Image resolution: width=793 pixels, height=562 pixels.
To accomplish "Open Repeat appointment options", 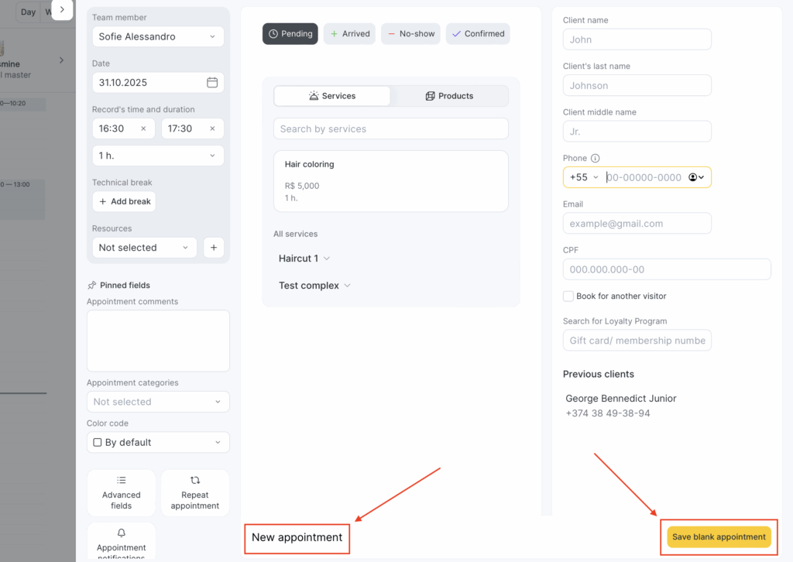I will click(x=195, y=492).
